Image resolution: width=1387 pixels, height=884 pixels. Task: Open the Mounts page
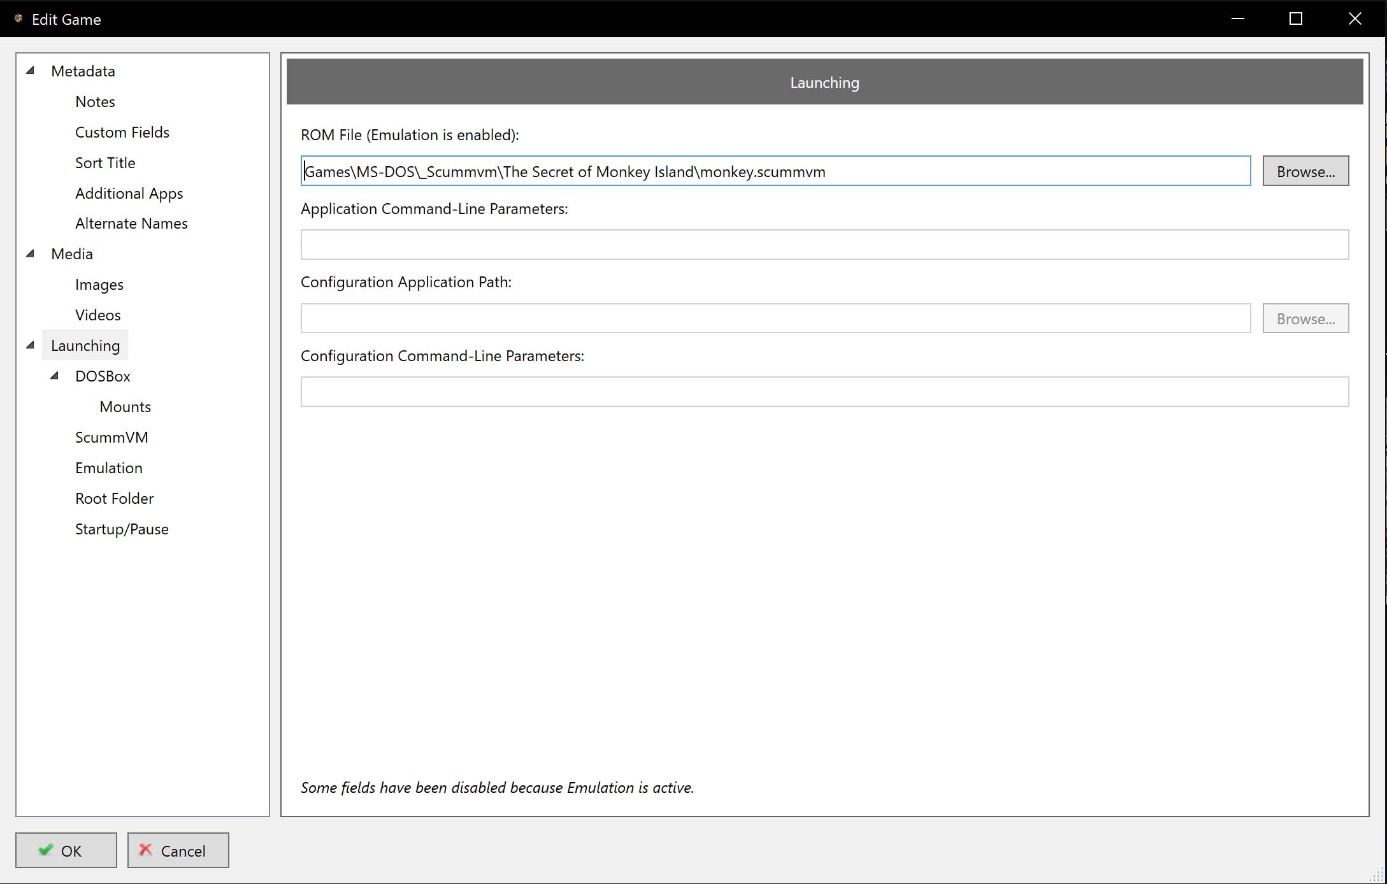click(125, 406)
